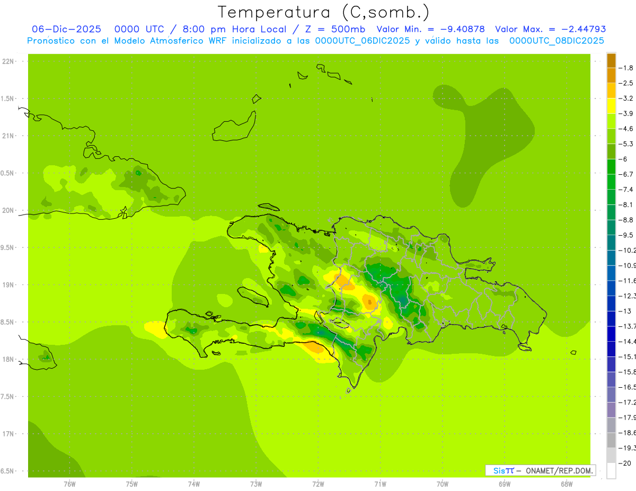Viewport: 636px width, 491px height.
Task: Click the -11.6 value on the color scale
Action: (x=628, y=280)
